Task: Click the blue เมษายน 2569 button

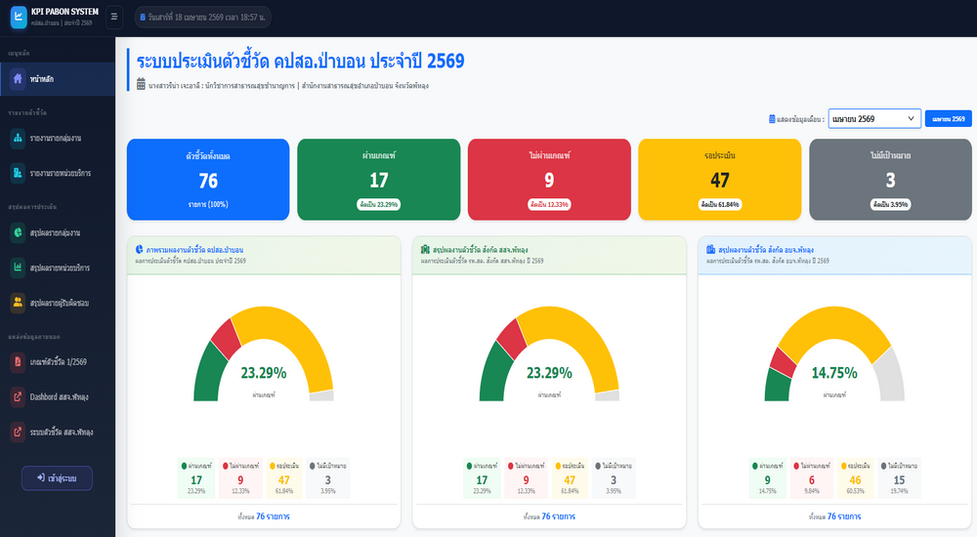Action: coord(948,118)
